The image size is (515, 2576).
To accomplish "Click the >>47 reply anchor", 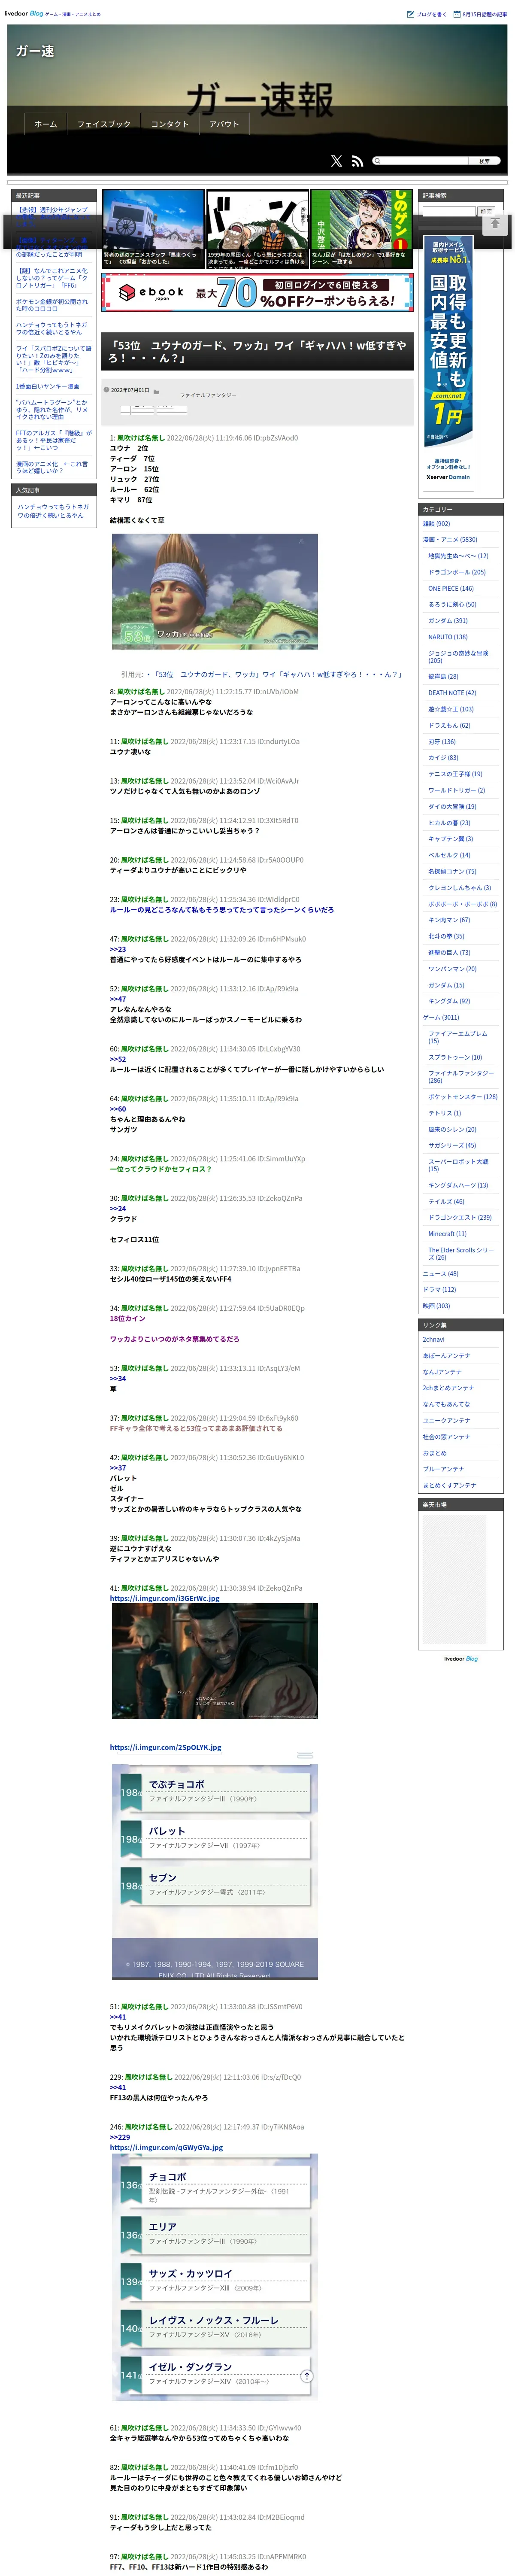I will tap(118, 999).
